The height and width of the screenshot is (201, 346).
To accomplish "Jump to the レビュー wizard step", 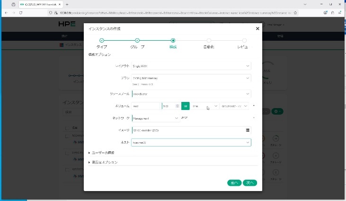I will (x=244, y=41).
